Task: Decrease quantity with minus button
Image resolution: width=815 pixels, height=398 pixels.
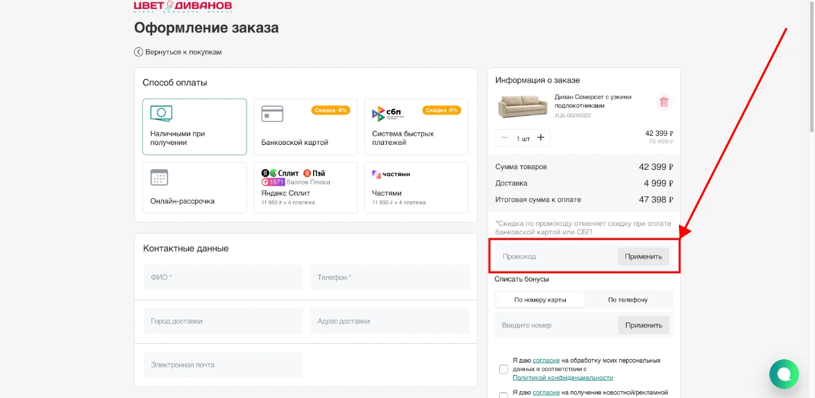Action: (x=505, y=138)
